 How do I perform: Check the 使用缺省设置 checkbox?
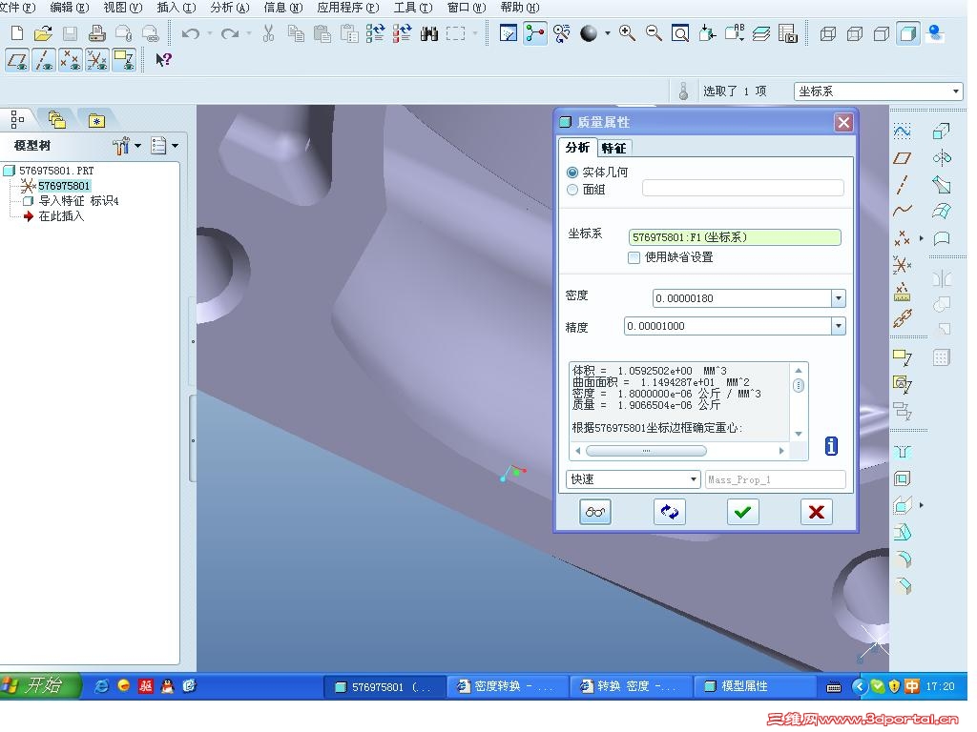[x=634, y=257]
